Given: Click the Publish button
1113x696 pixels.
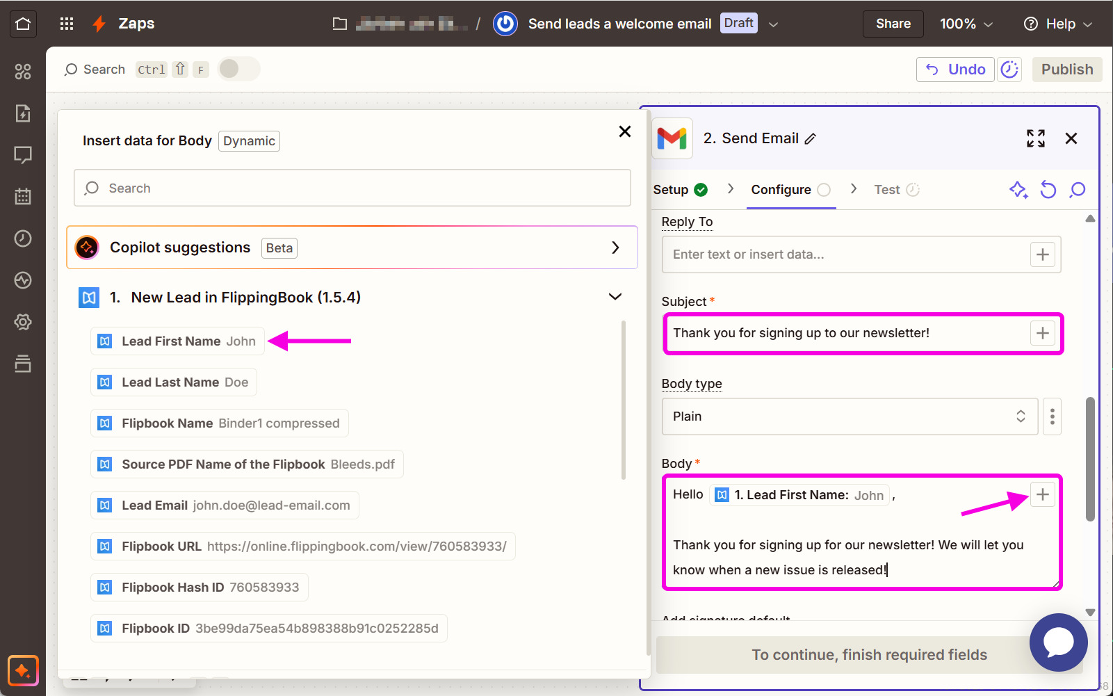Looking at the screenshot, I should (1067, 70).
